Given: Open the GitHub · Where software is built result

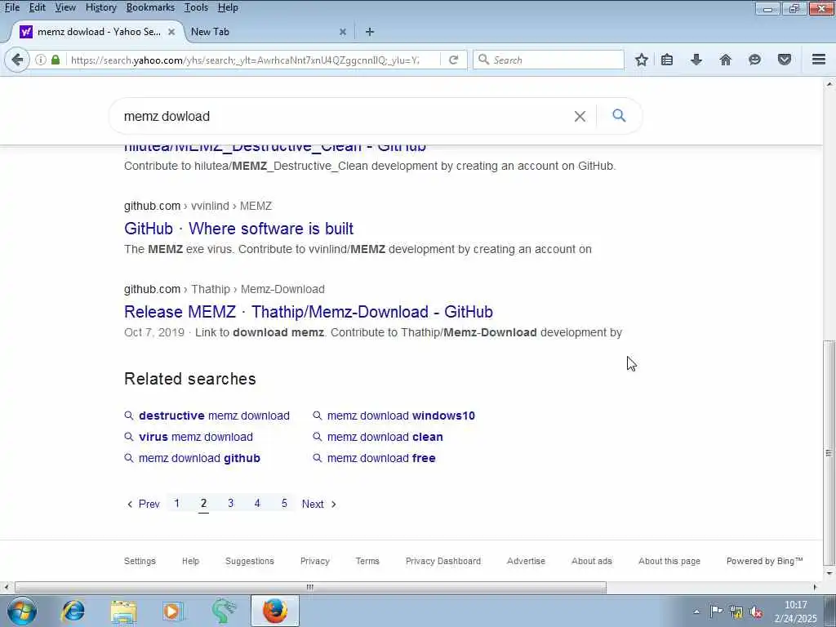Looking at the screenshot, I should (238, 229).
